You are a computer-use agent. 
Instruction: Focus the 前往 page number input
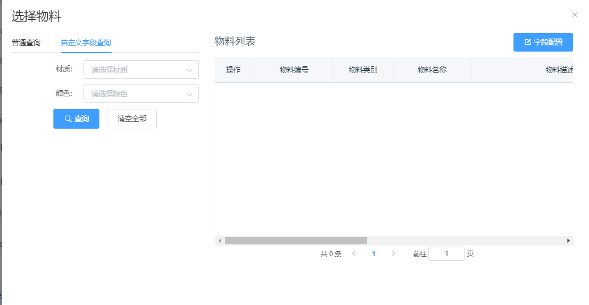(446, 254)
